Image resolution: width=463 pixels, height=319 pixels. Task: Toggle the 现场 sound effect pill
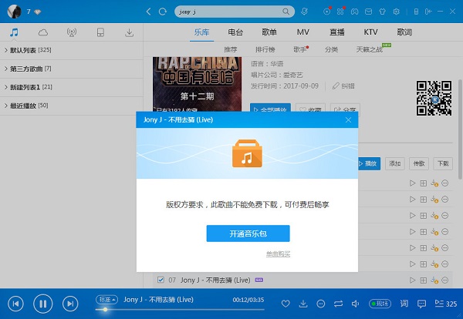point(380,304)
